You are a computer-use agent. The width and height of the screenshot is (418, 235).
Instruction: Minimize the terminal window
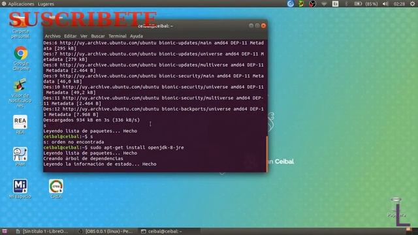point(251,25)
